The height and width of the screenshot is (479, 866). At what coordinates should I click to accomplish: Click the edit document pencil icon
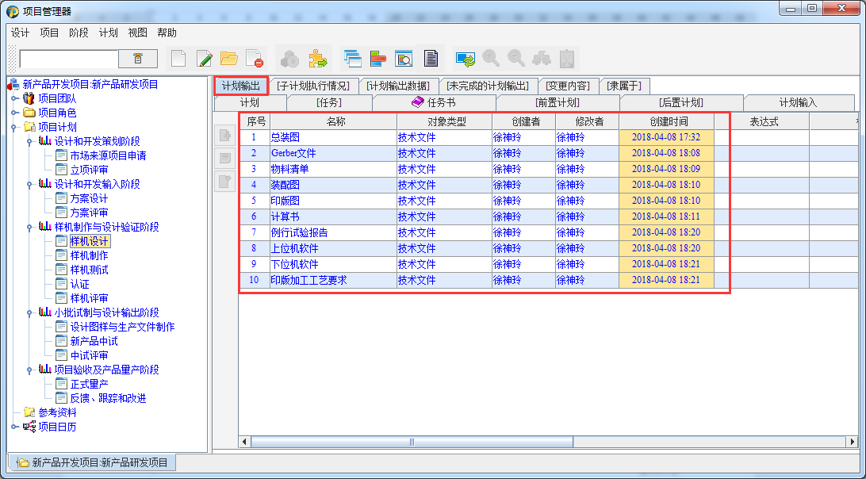[204, 58]
